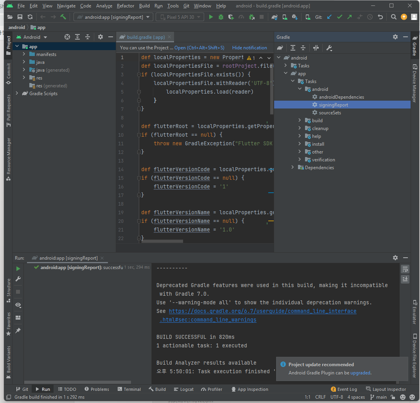This screenshot has height=403, width=420.
Task: Click the Undo/rollback arrow icon
Action: coord(381,17)
